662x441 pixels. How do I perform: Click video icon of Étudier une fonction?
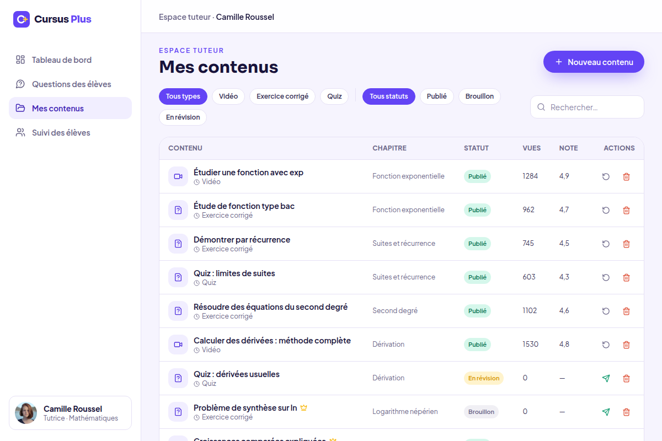(178, 176)
